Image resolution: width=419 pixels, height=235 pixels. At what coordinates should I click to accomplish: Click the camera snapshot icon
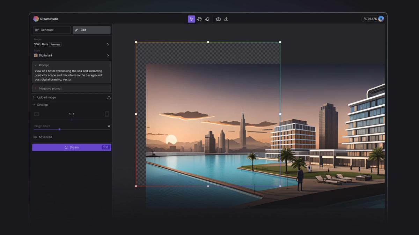click(x=218, y=19)
